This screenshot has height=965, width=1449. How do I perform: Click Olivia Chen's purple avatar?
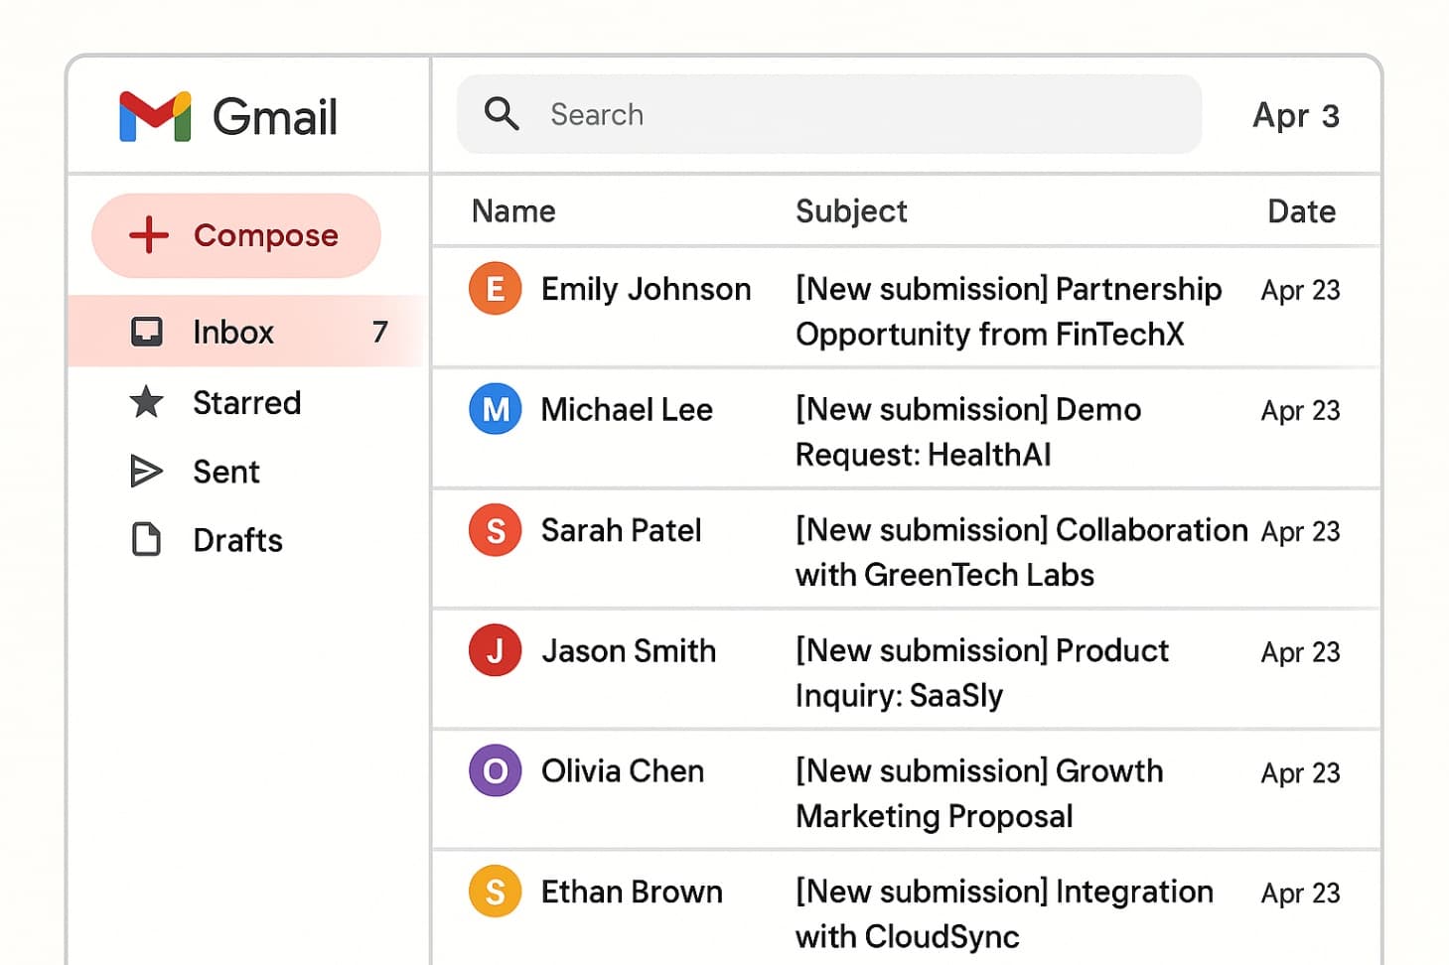pyautogui.click(x=495, y=771)
